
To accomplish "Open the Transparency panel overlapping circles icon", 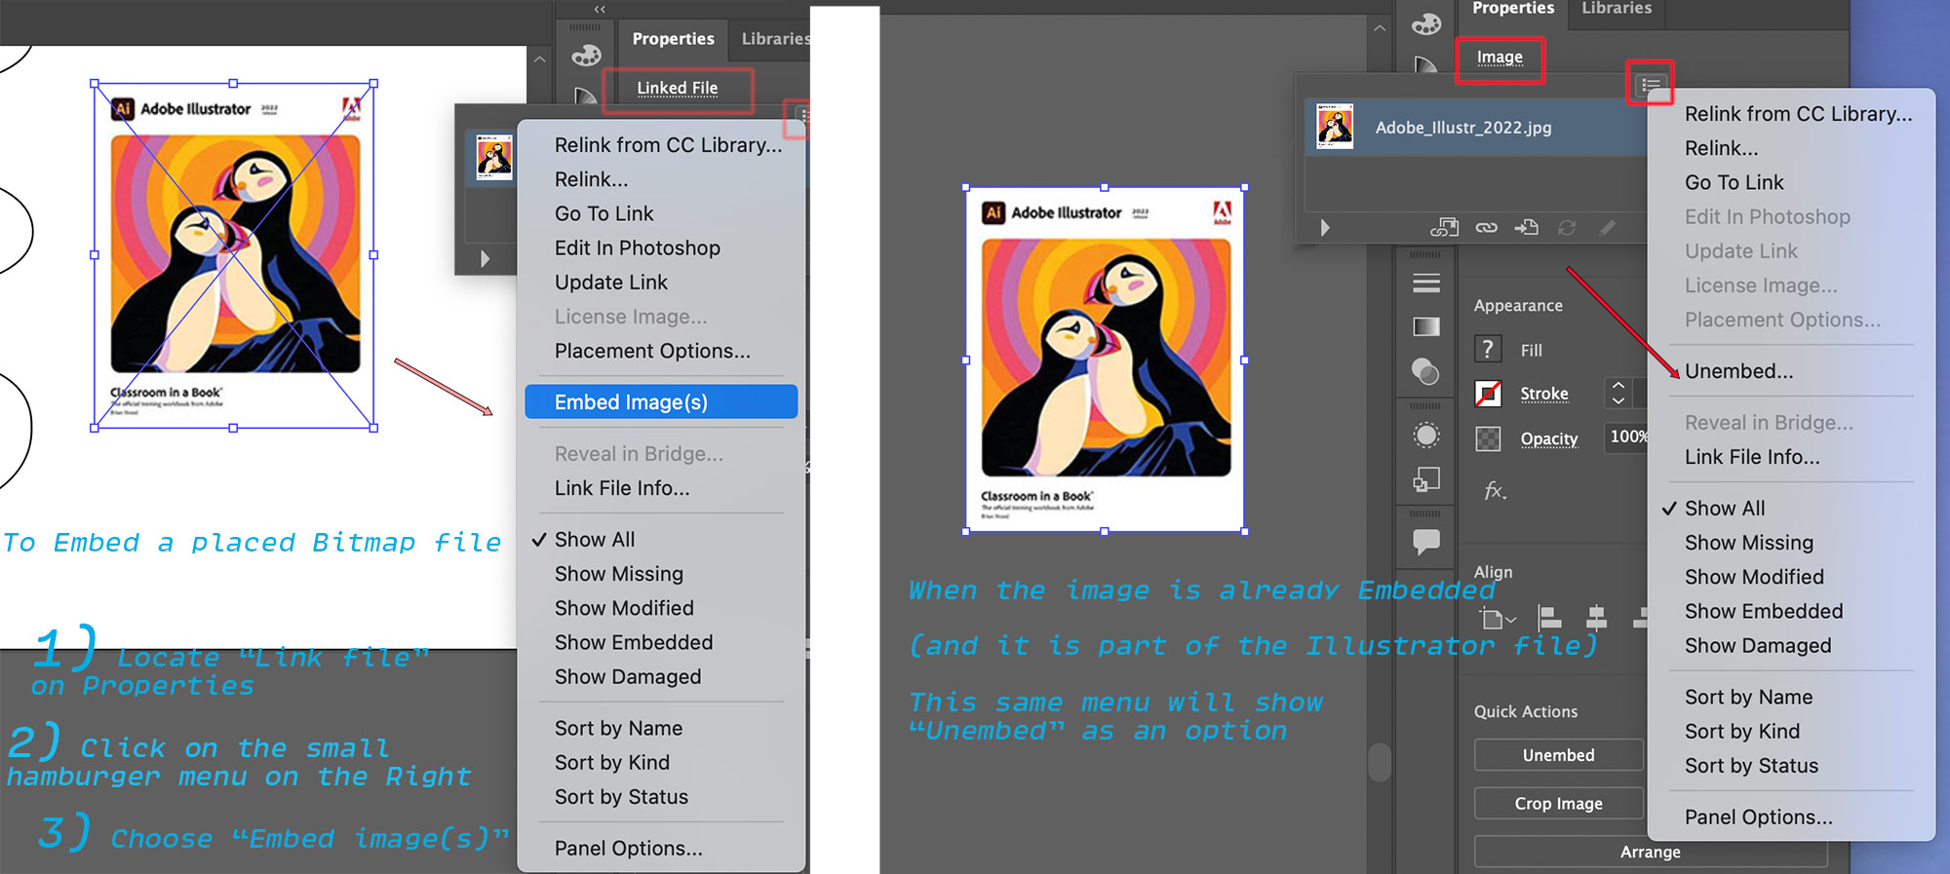I will click(1425, 371).
